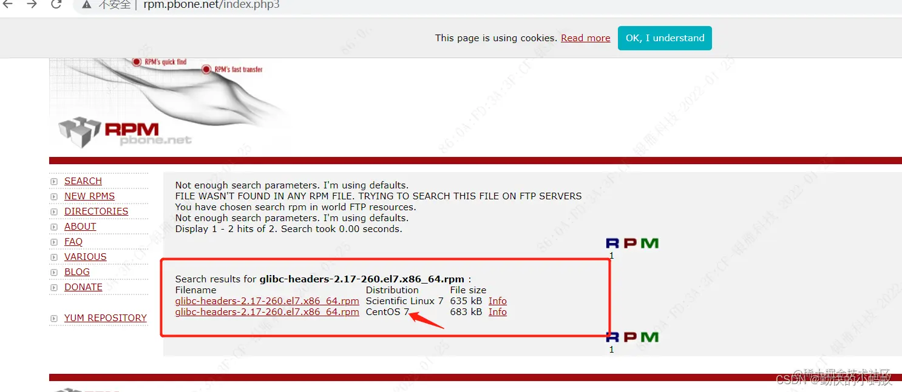Viewport: 902px width, 392px height.
Task: Click the '635 kB' file size
Action: point(466,301)
